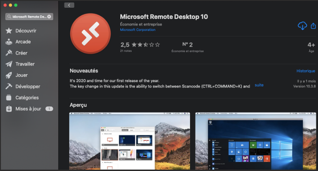Click the search magnifier icon
Viewport: 318px width, 171px height.
tap(9, 17)
